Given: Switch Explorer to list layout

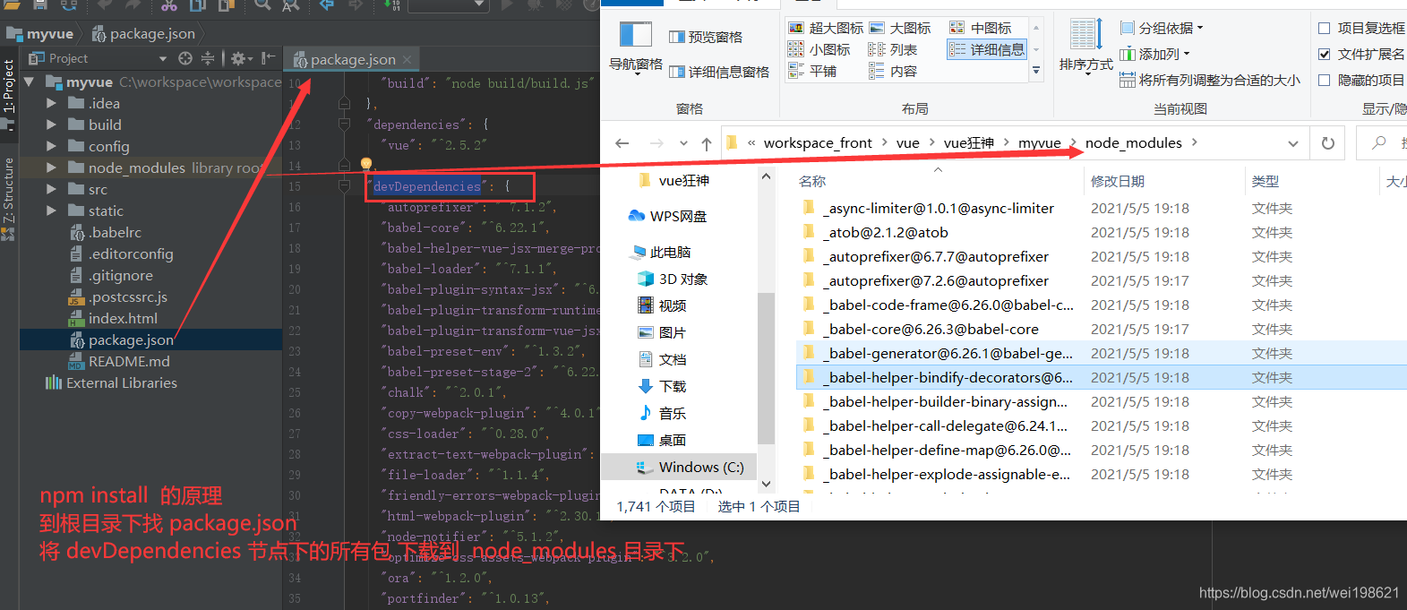Looking at the screenshot, I should tap(893, 49).
